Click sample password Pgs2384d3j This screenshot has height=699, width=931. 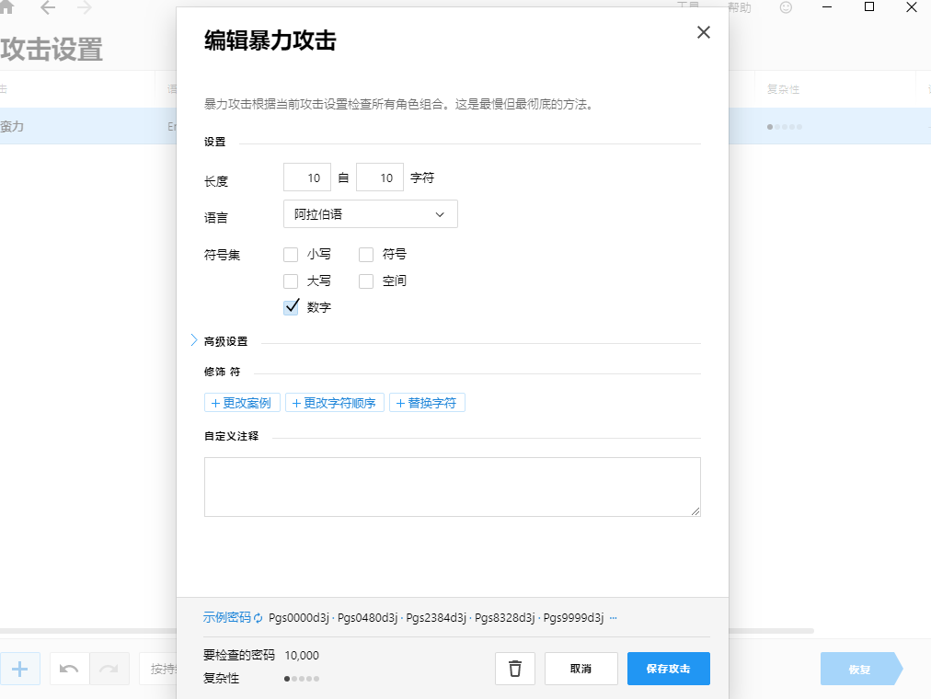point(436,618)
